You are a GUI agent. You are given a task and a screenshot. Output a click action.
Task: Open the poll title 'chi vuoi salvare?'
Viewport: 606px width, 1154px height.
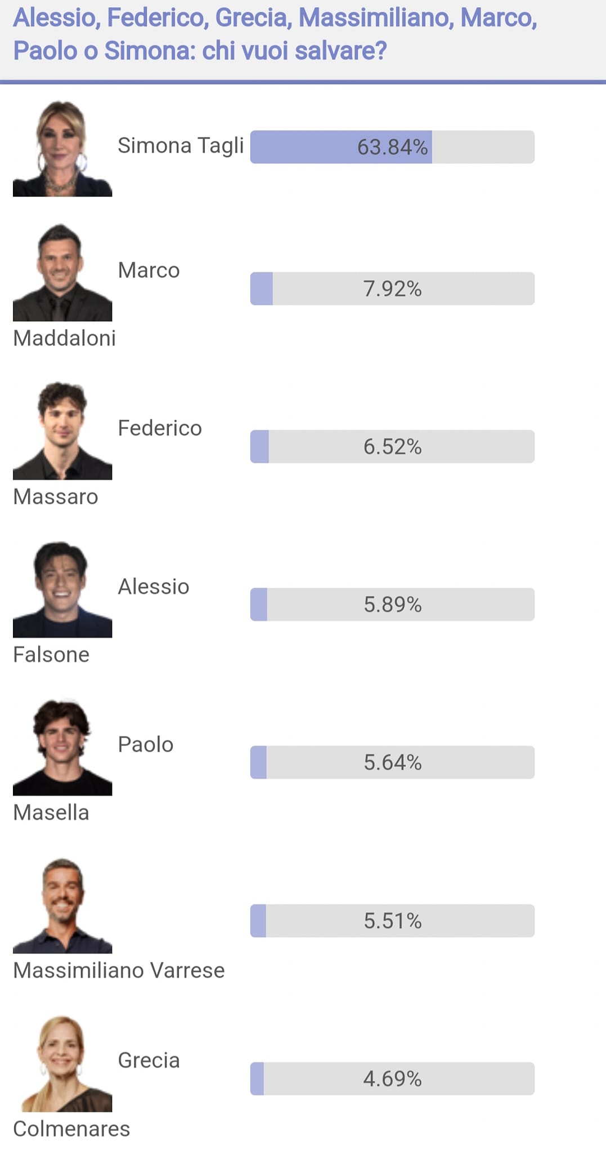click(294, 51)
